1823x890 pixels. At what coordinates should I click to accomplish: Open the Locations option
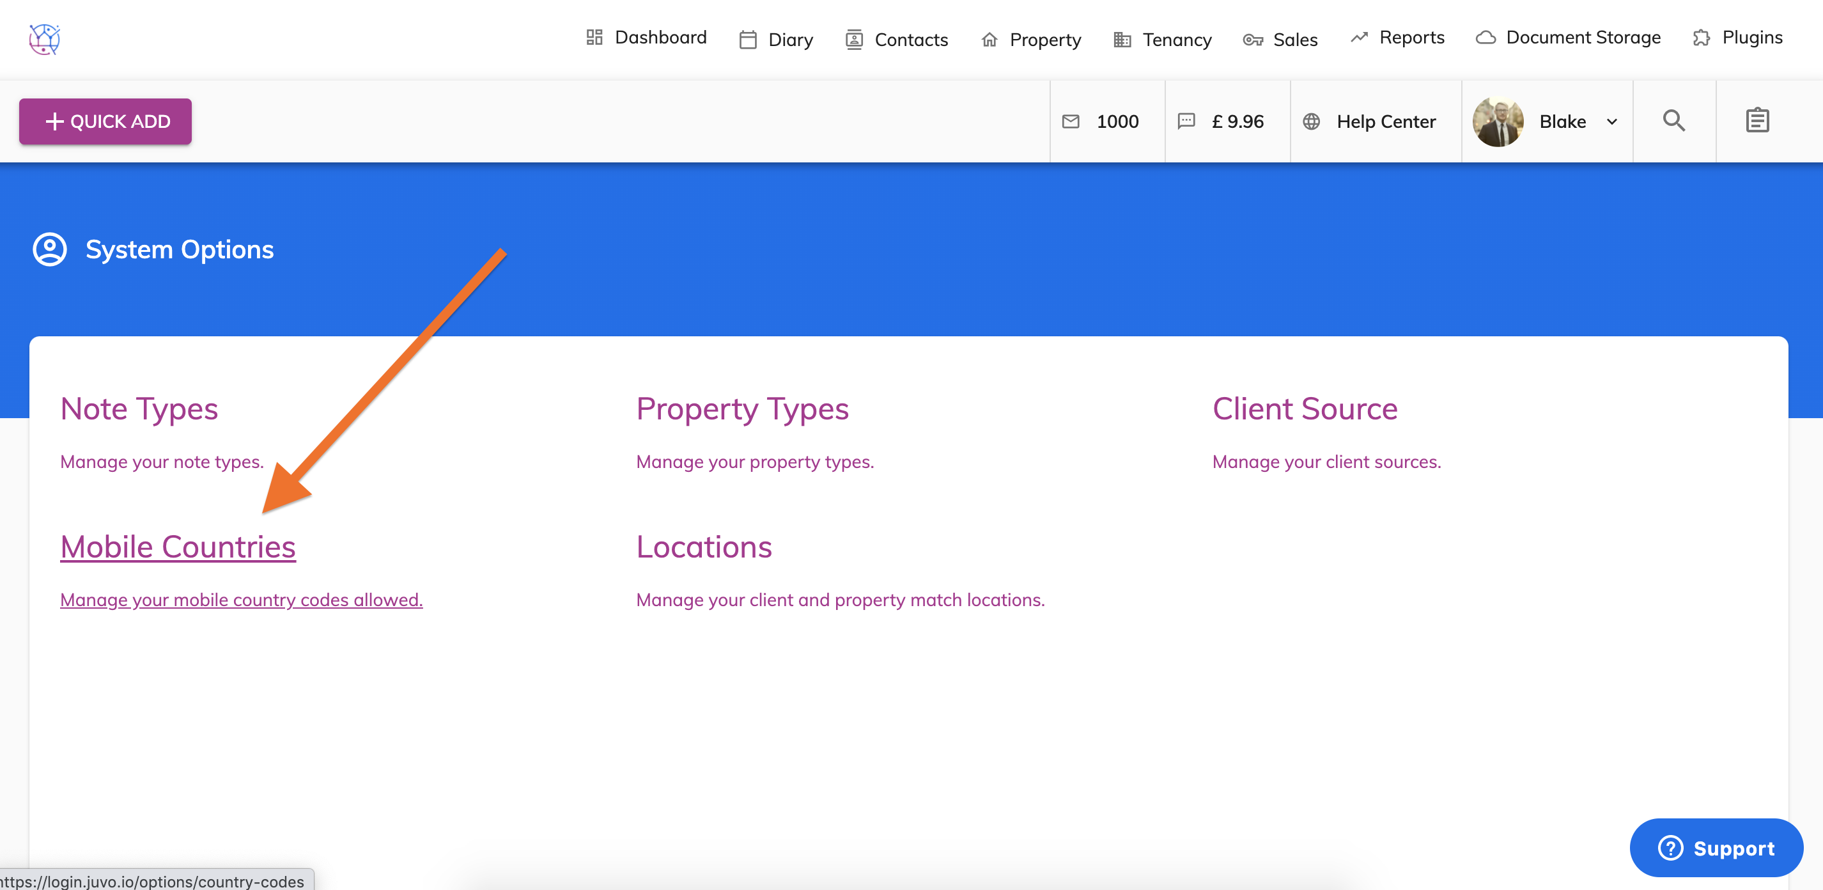coord(703,547)
